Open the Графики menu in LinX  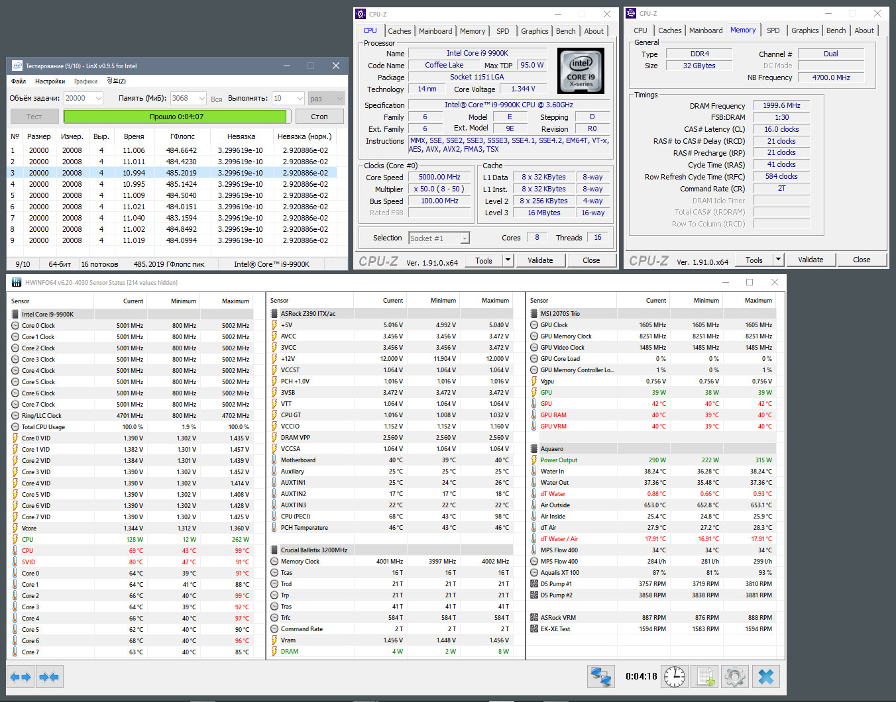click(x=86, y=81)
